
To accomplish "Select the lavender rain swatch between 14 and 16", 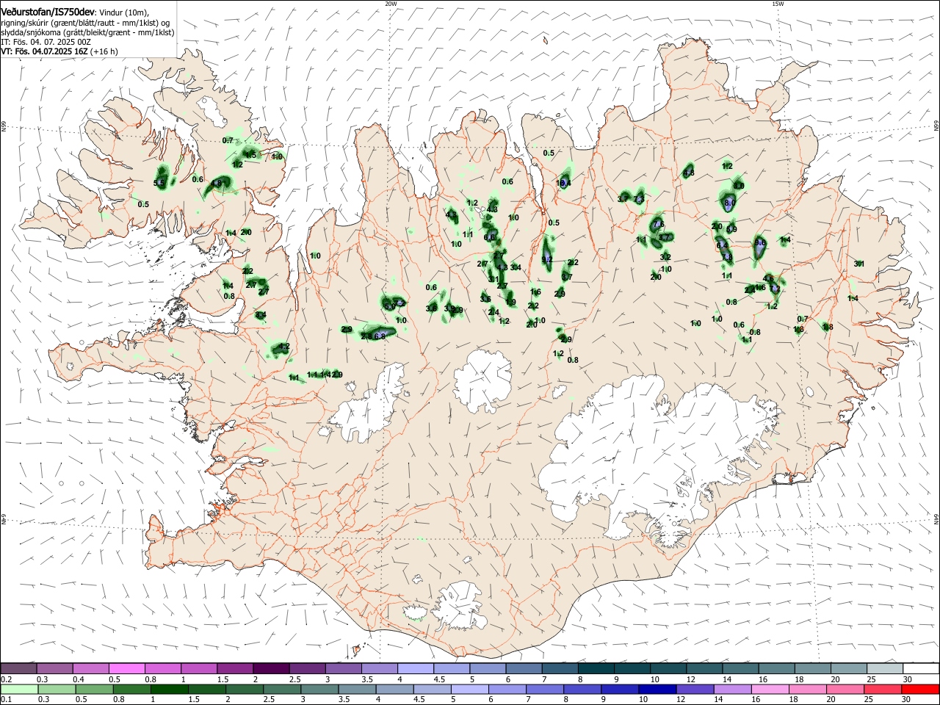I will pyautogui.click(x=734, y=689).
